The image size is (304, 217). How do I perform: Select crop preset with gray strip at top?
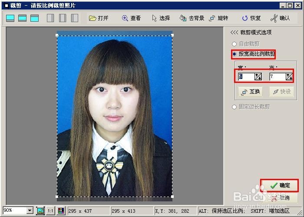[34, 18]
